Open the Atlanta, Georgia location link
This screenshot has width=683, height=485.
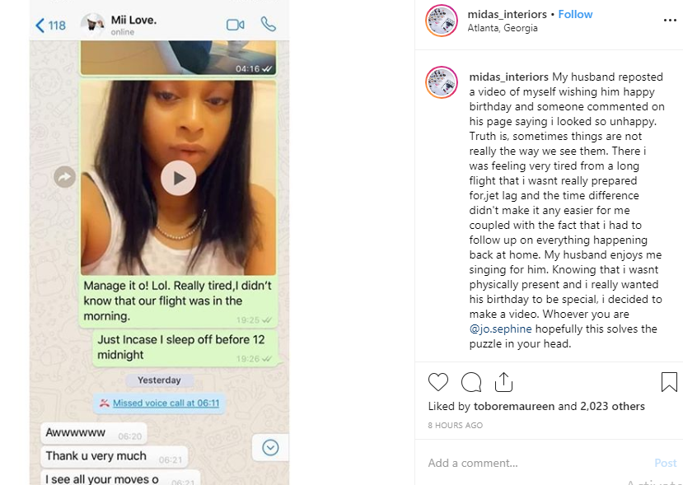[503, 28]
